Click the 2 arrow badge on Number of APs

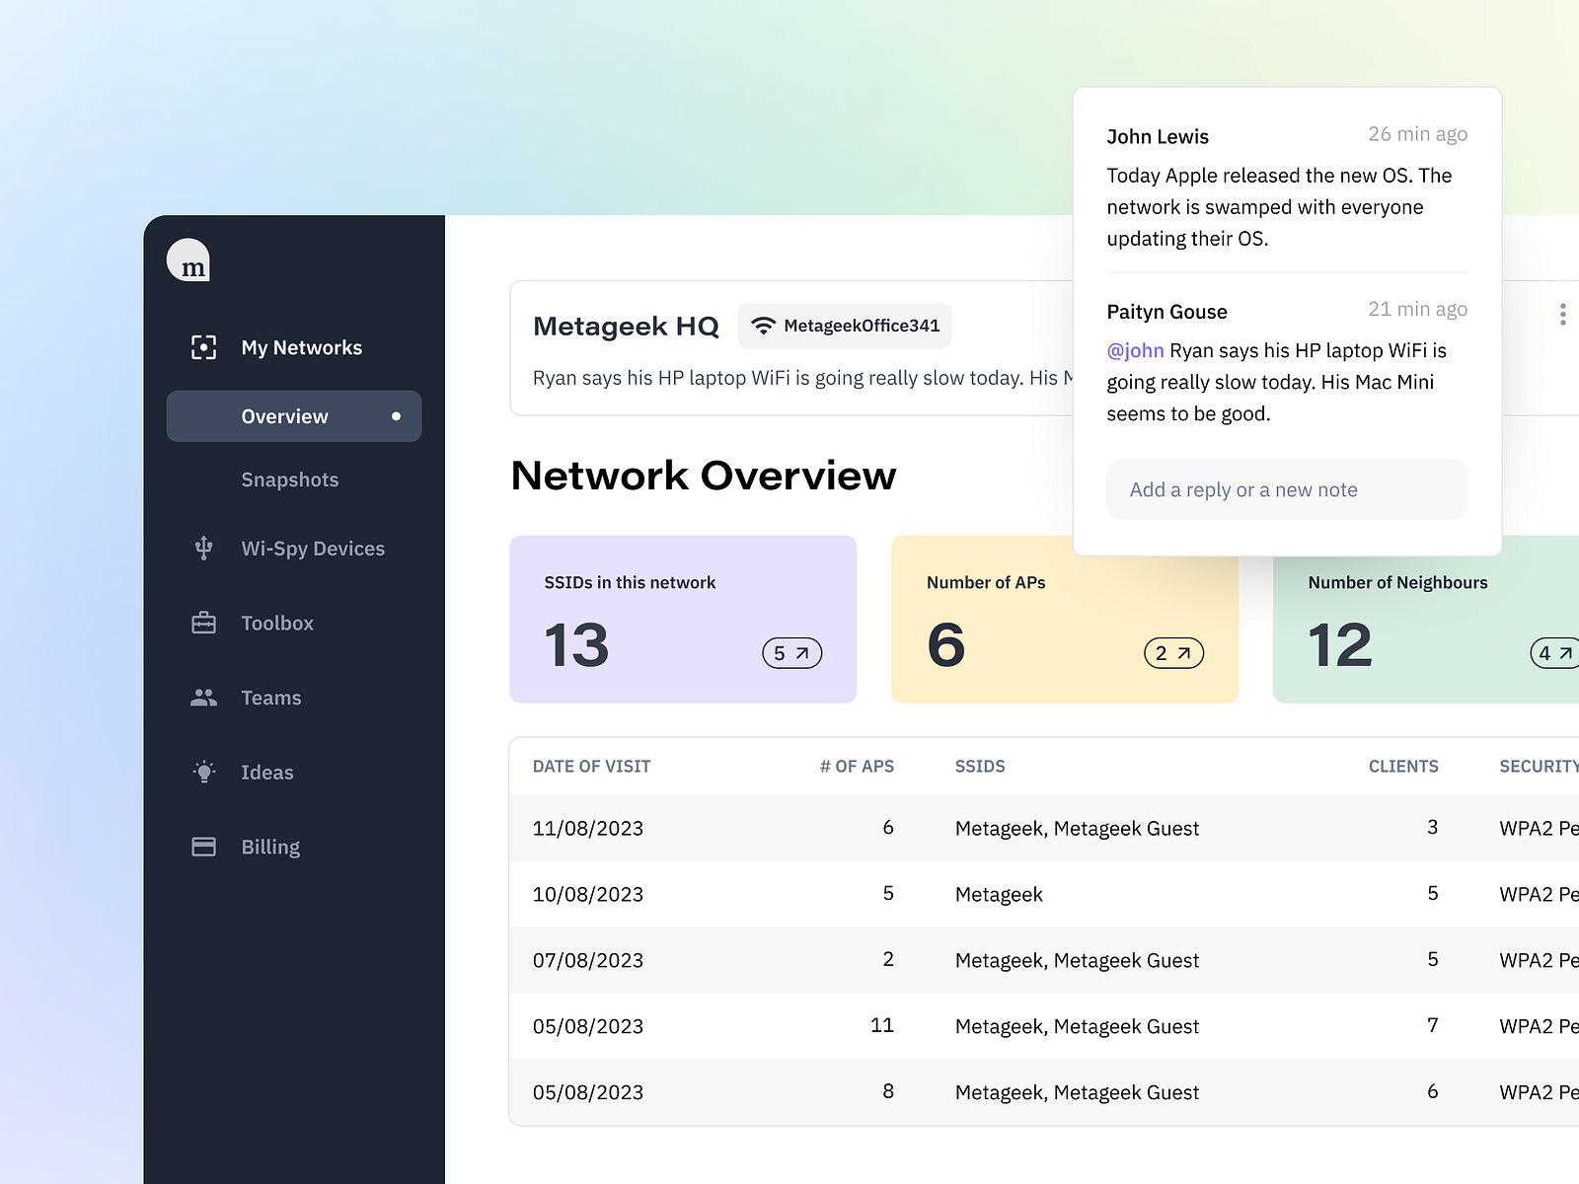click(x=1174, y=652)
